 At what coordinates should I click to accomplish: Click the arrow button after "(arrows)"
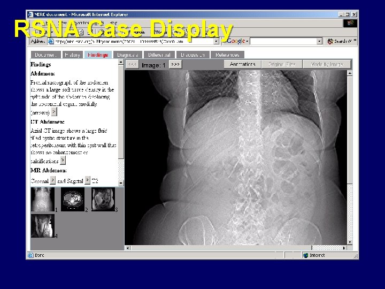click(54, 112)
